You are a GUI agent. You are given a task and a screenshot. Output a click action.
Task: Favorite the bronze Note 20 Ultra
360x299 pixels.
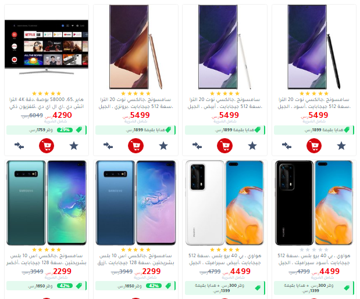pyautogui.click(x=163, y=146)
